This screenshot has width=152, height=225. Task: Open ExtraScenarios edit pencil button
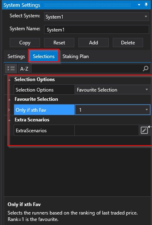click(x=144, y=130)
